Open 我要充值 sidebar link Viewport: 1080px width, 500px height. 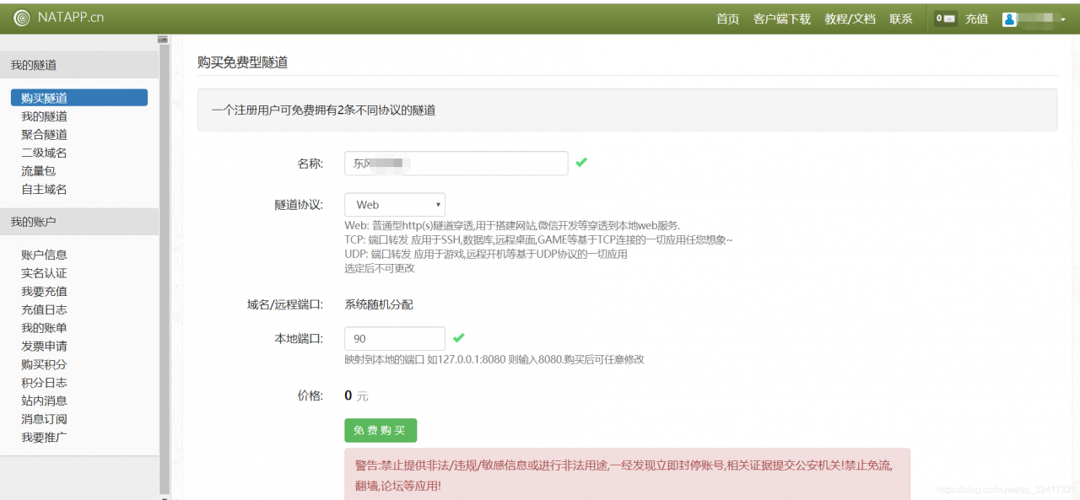[x=44, y=291]
